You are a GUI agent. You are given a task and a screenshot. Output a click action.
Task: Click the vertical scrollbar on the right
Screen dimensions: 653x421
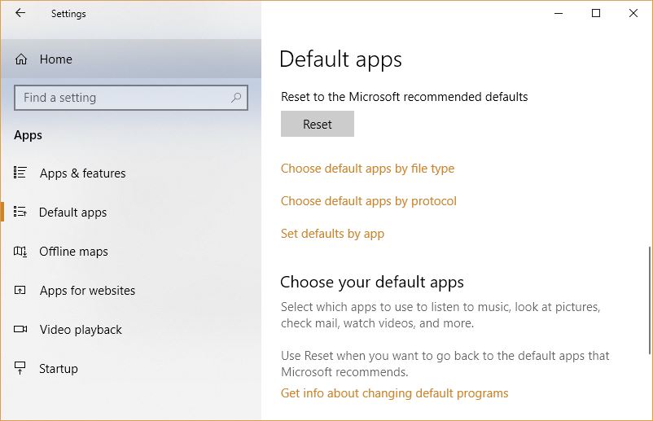click(x=649, y=300)
